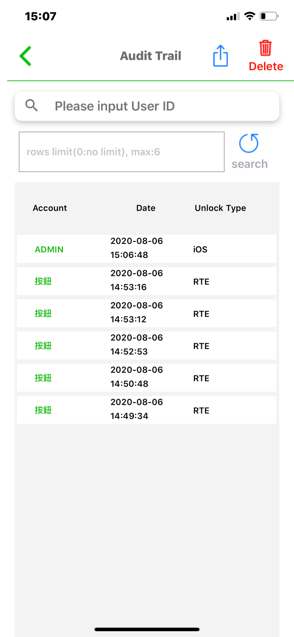
Task: Select the entry logged at 14:52:53
Action: click(146, 346)
